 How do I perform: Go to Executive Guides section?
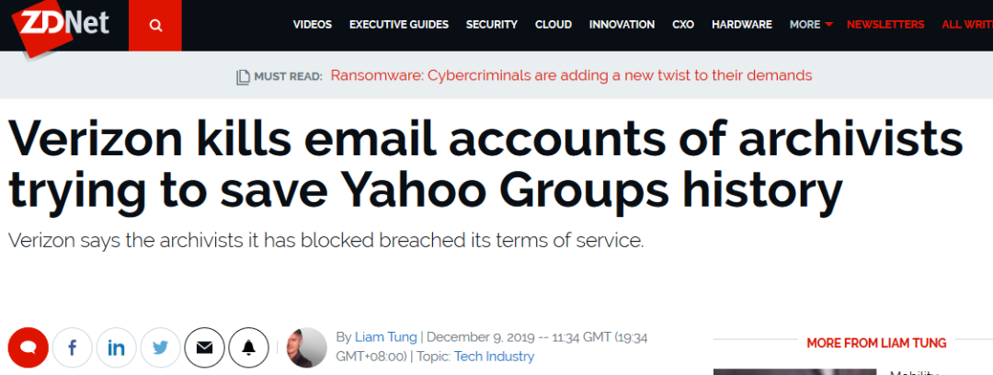click(399, 25)
